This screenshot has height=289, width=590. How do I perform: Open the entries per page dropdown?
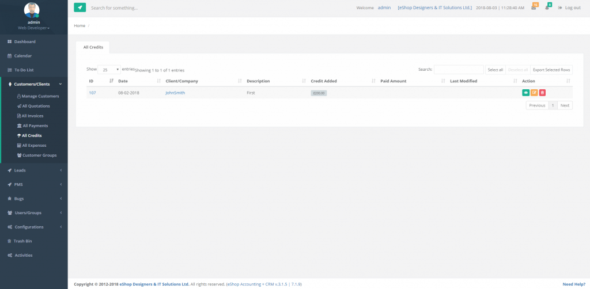click(109, 69)
